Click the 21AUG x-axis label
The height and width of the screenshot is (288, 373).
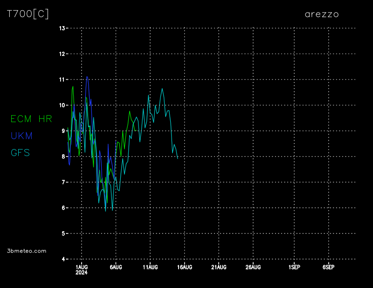point(219,267)
